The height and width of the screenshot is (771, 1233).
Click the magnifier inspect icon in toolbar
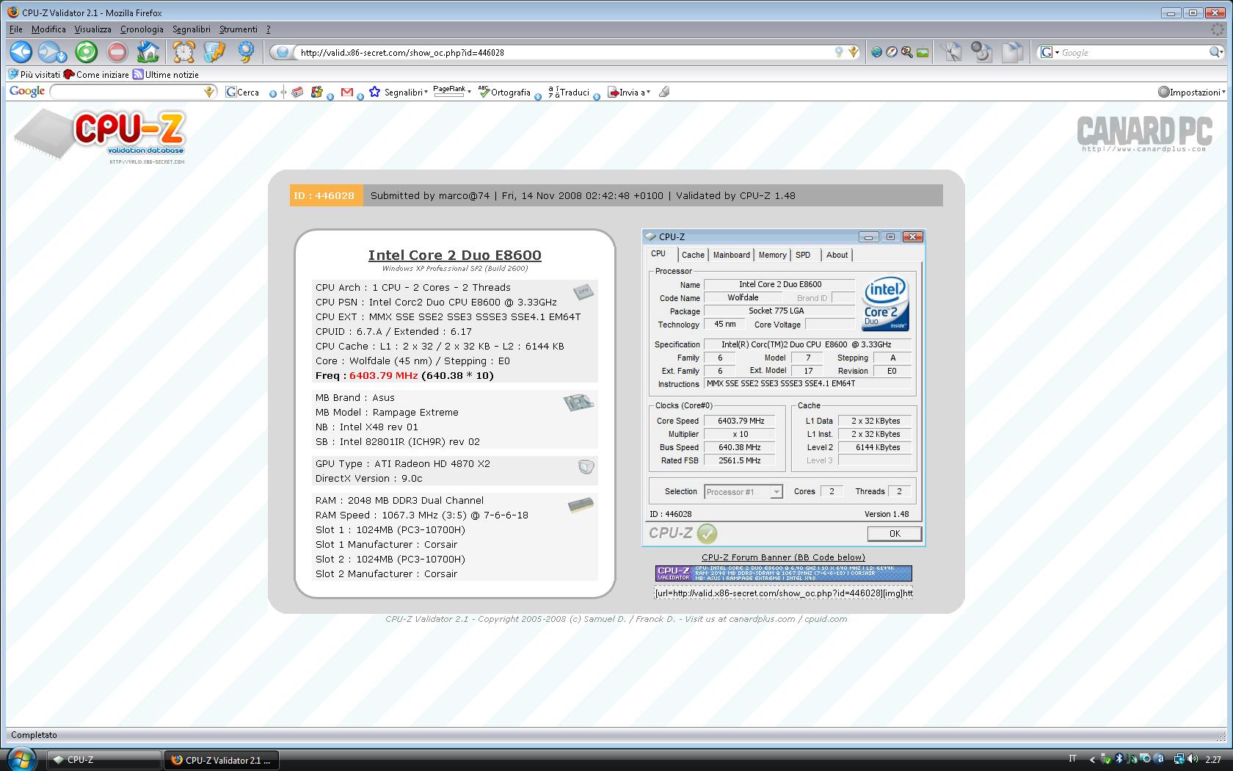pos(907,52)
